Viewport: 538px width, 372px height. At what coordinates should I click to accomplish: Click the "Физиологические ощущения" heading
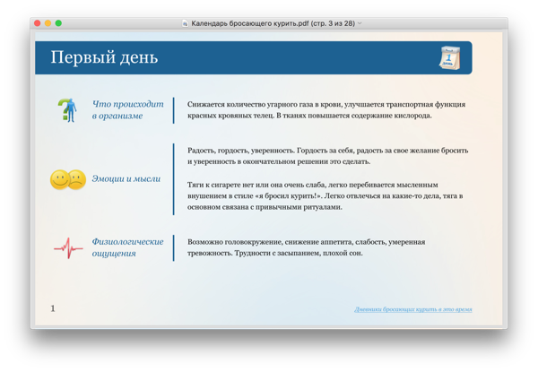127,247
